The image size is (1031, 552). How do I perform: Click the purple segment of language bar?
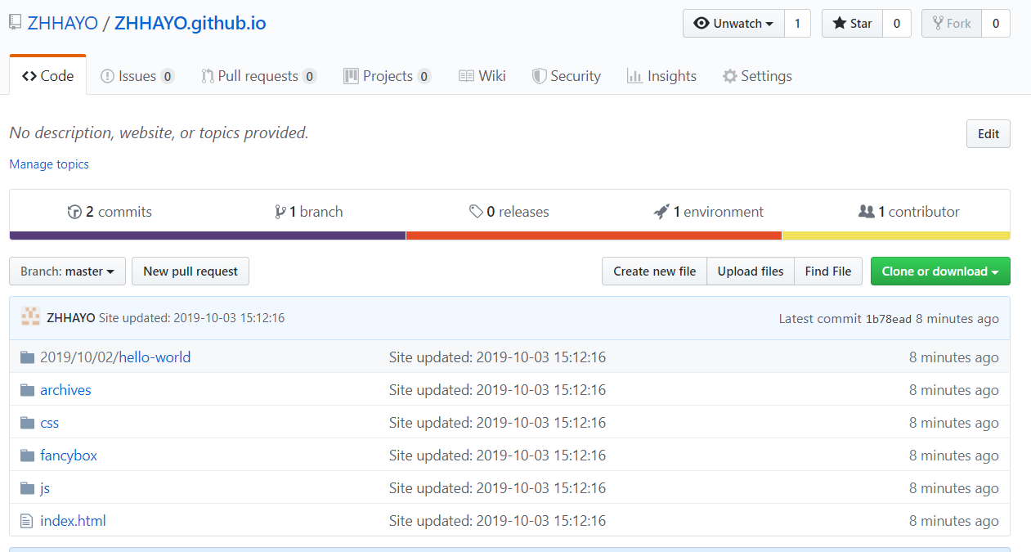pyautogui.click(x=208, y=236)
